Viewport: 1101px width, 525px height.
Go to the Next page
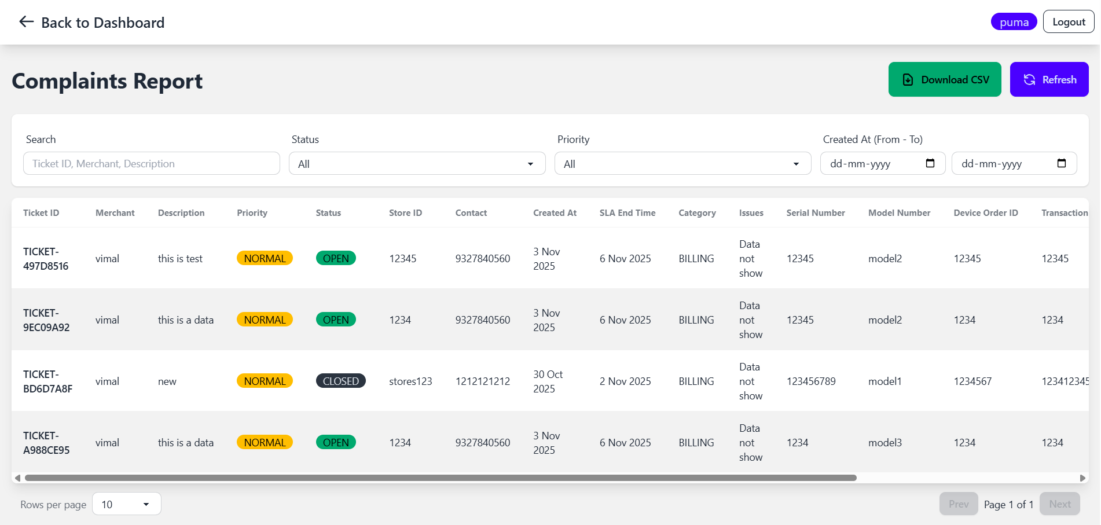click(1059, 504)
